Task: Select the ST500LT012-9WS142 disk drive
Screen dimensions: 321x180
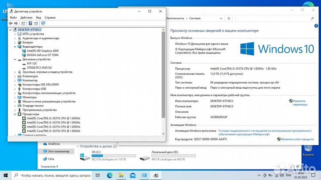Action: coord(39,68)
